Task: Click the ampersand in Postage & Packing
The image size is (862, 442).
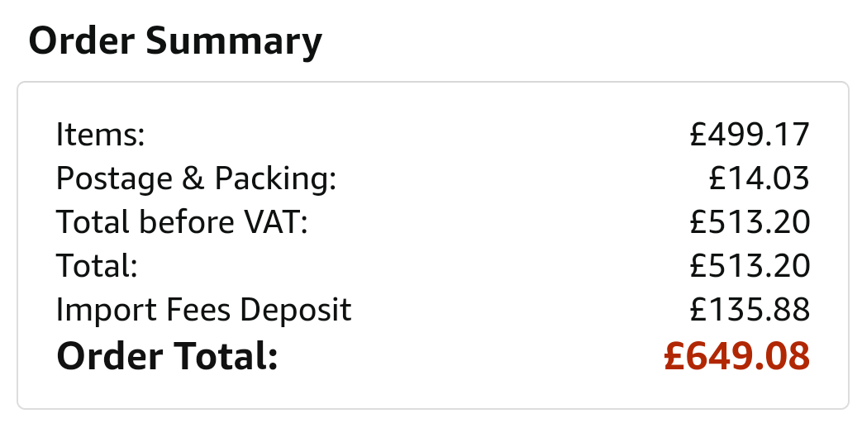Action: [x=193, y=178]
